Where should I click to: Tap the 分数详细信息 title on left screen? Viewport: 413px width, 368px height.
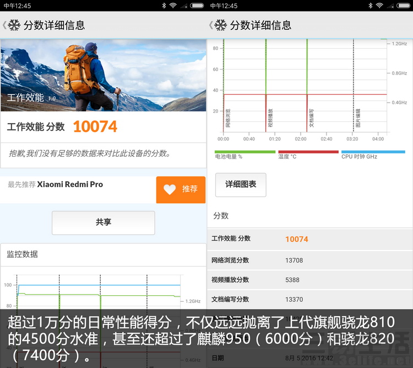click(55, 25)
